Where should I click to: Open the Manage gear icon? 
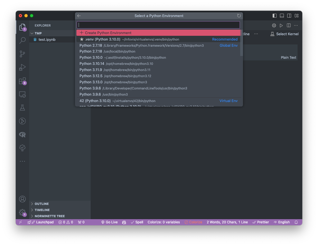coord(22,212)
